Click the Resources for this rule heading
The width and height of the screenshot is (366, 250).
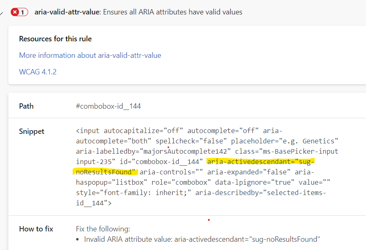point(55,38)
